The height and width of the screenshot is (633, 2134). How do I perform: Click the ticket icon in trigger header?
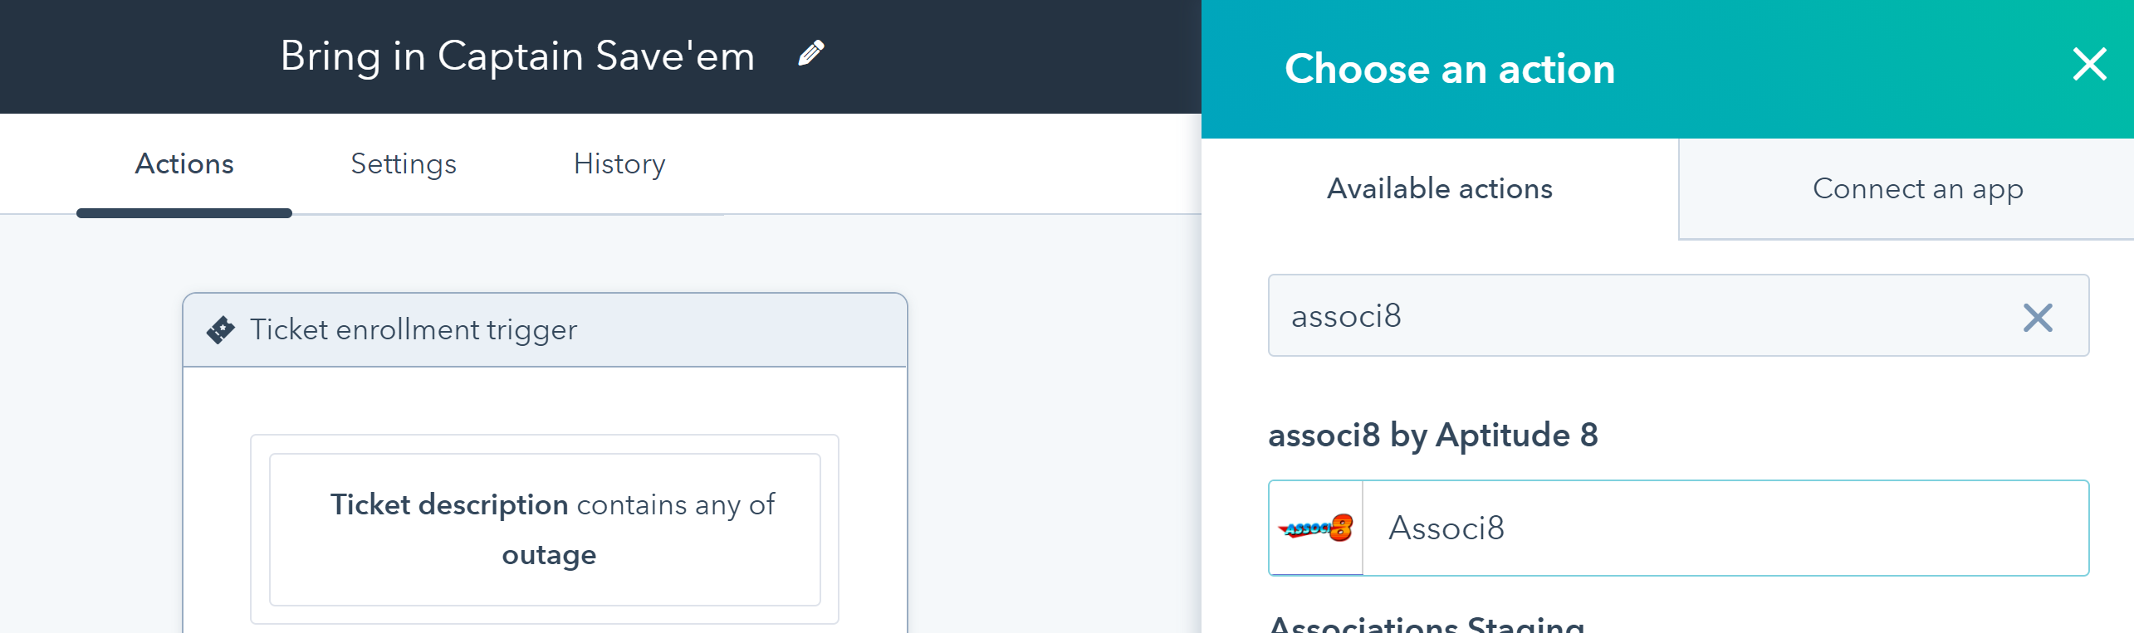point(220,329)
